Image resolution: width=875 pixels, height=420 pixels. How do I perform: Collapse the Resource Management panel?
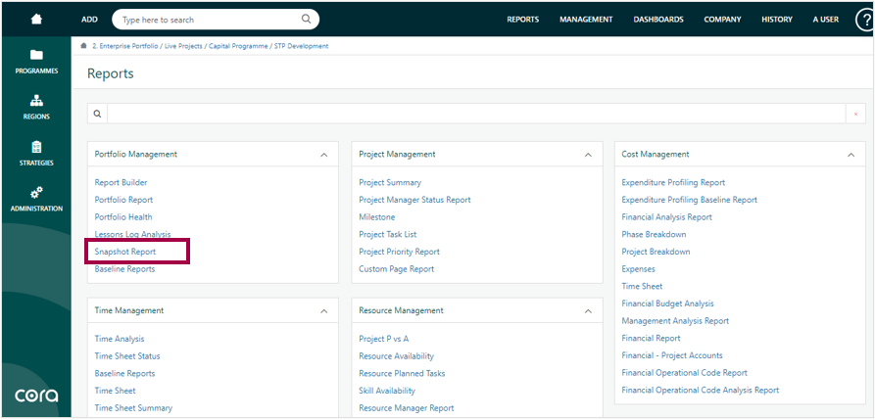pyautogui.click(x=588, y=311)
